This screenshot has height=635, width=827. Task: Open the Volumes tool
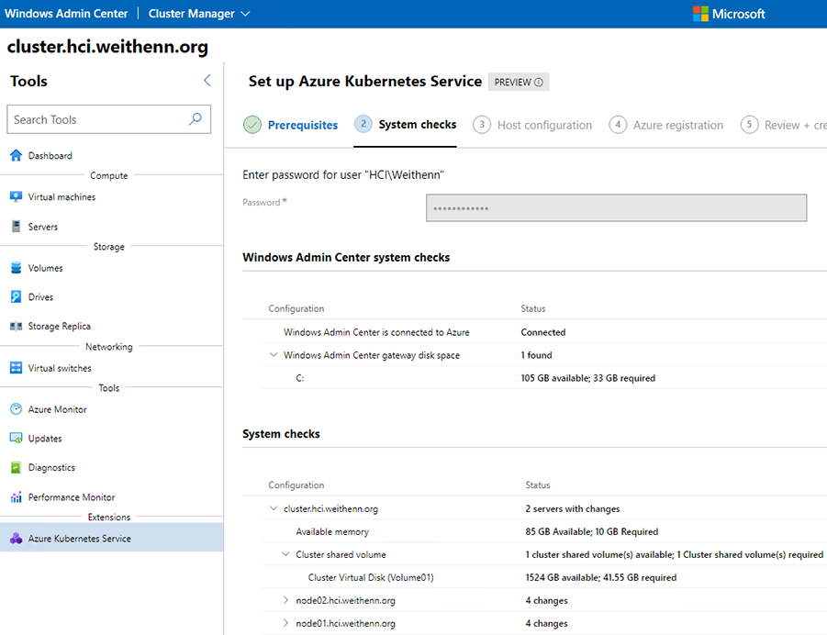tap(45, 268)
